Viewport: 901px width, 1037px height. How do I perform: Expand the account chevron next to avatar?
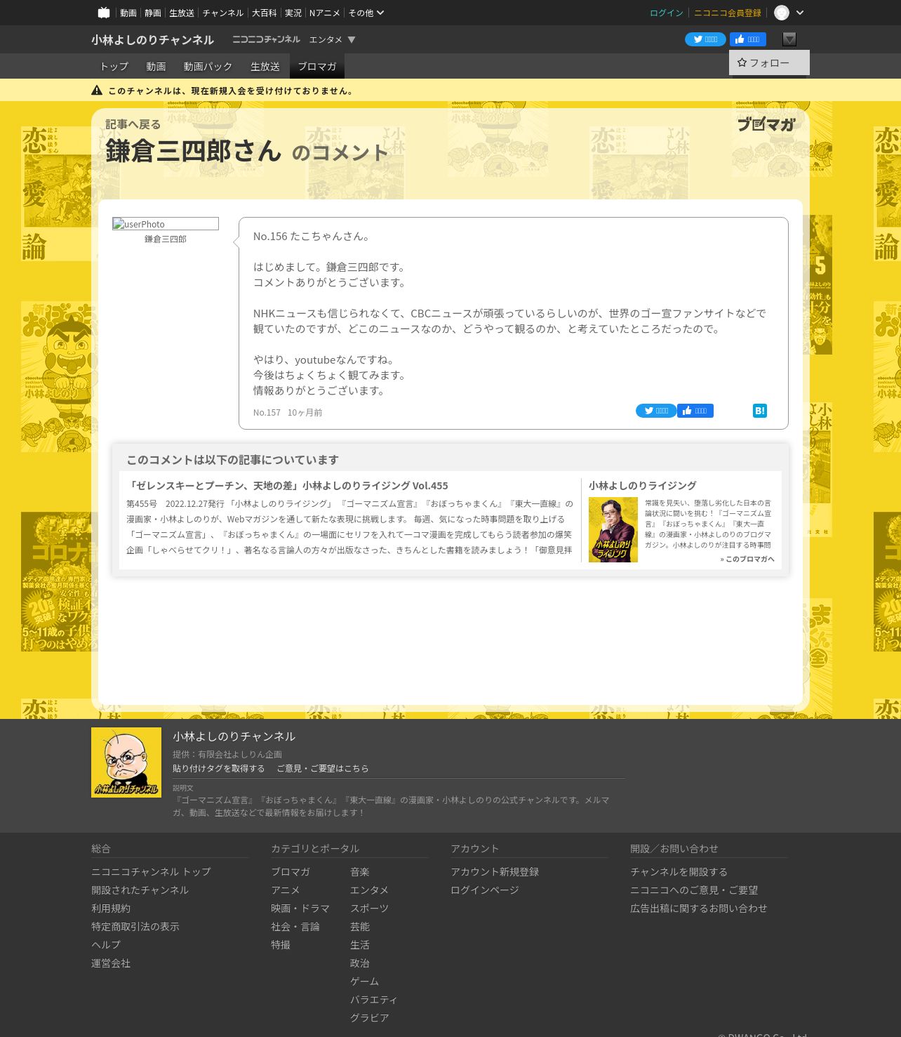click(x=800, y=13)
